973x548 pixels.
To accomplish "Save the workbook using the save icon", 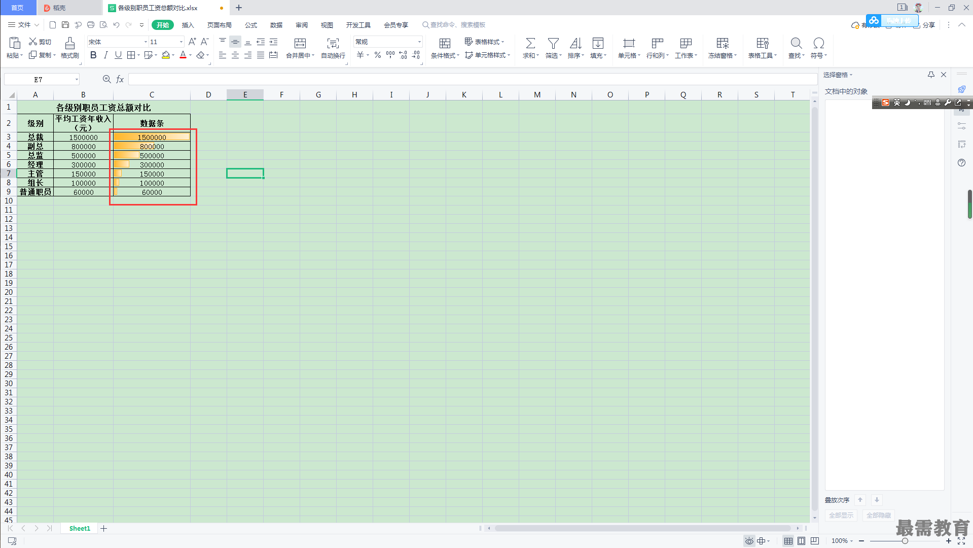I will [x=65, y=25].
